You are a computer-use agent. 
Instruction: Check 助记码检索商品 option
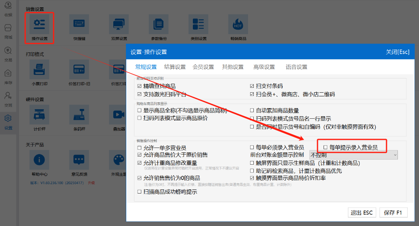252,171
